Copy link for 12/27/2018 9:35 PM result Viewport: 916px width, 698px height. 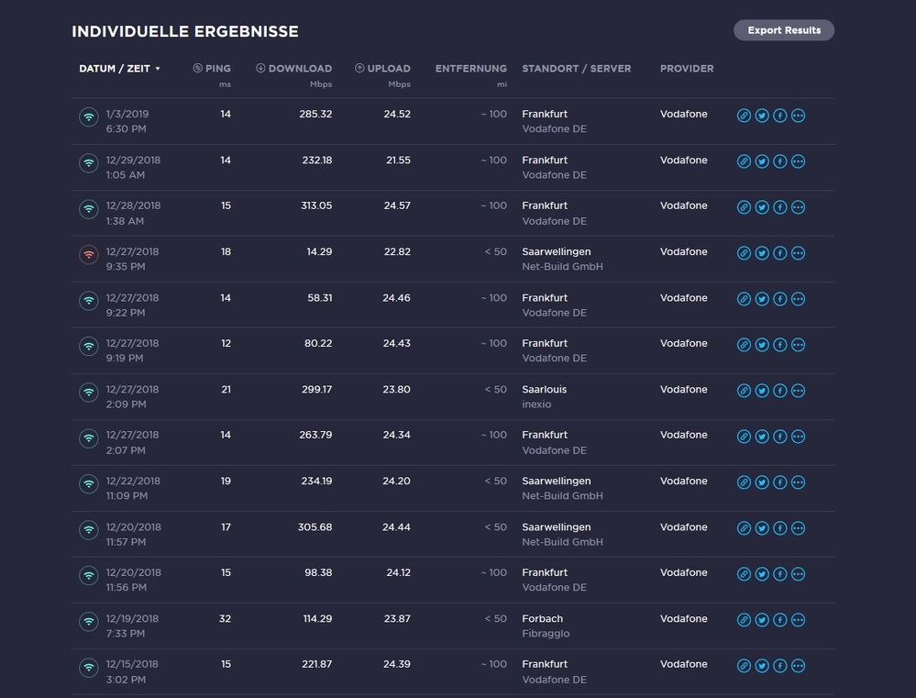744,253
